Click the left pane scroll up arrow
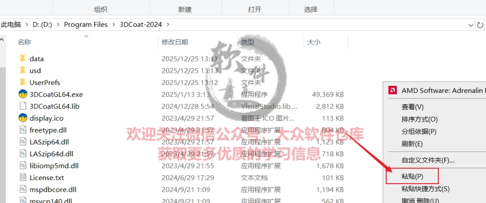 coord(3,40)
